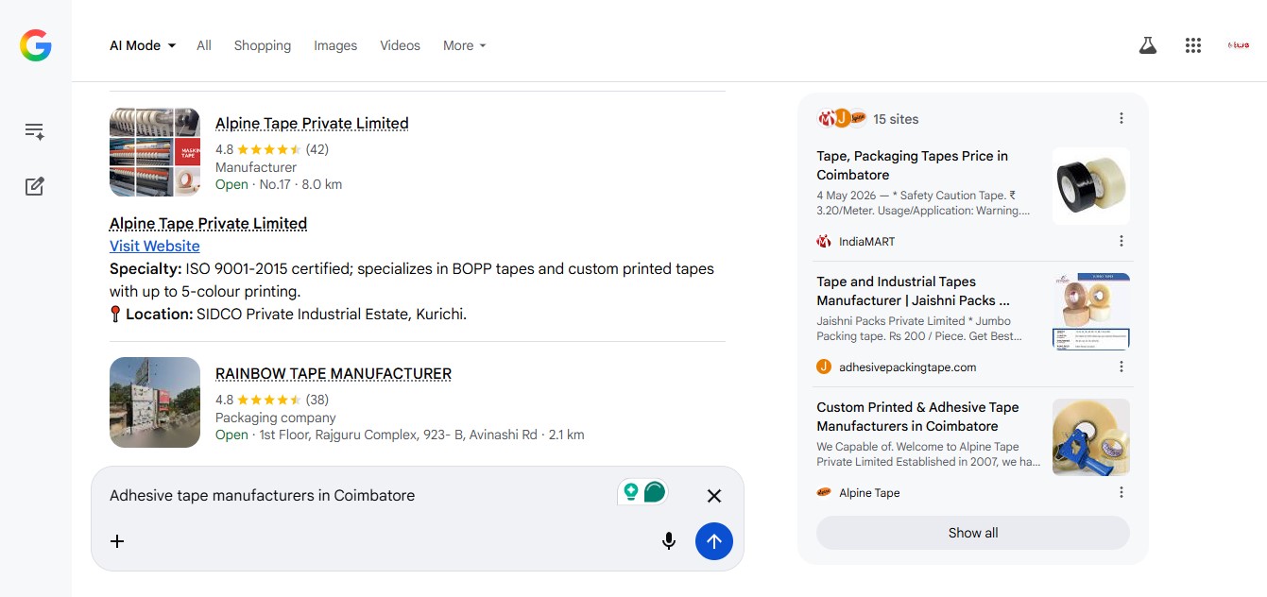Add attachment with plus icon
The image size is (1267, 597).
[117, 541]
